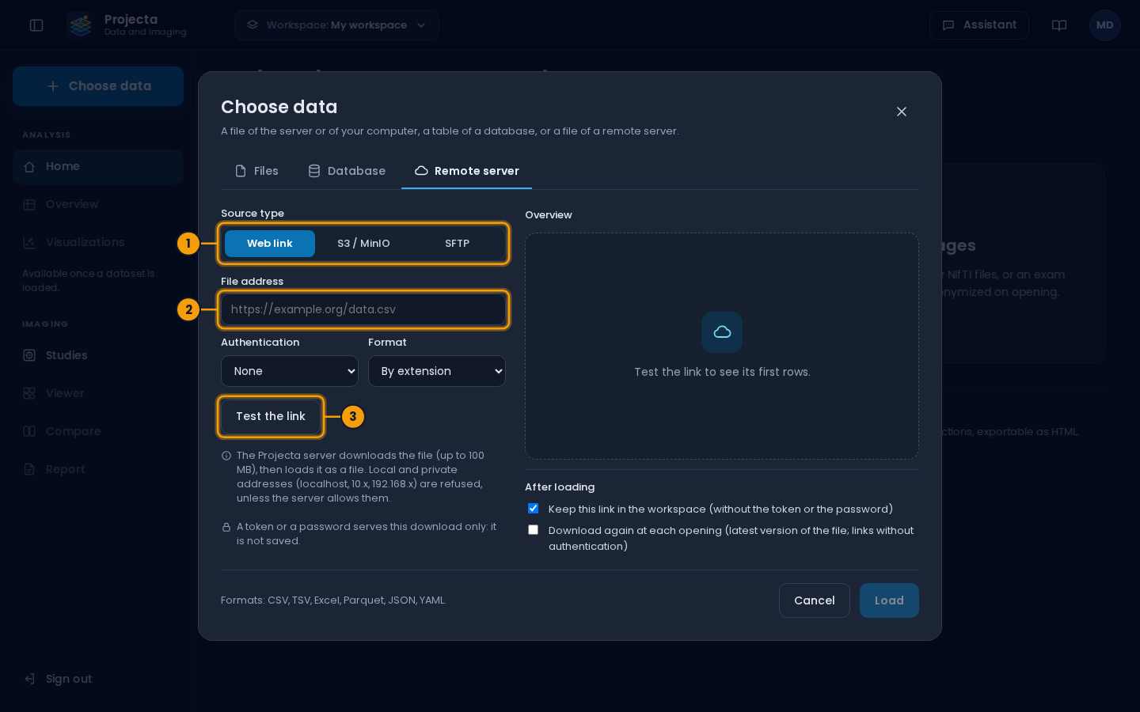Open the Authentication dropdown
This screenshot has width=1140, height=712.
pyautogui.click(x=290, y=371)
